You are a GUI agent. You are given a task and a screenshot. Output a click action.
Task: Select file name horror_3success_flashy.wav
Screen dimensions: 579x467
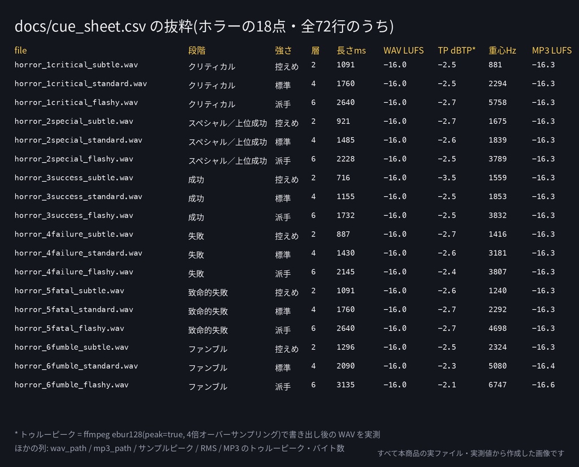(74, 215)
